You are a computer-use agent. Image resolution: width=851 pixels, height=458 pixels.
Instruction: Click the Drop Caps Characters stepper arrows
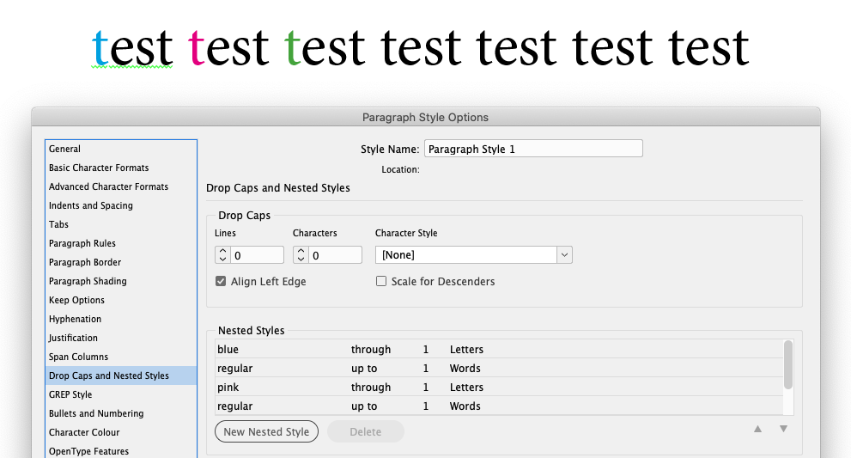301,255
